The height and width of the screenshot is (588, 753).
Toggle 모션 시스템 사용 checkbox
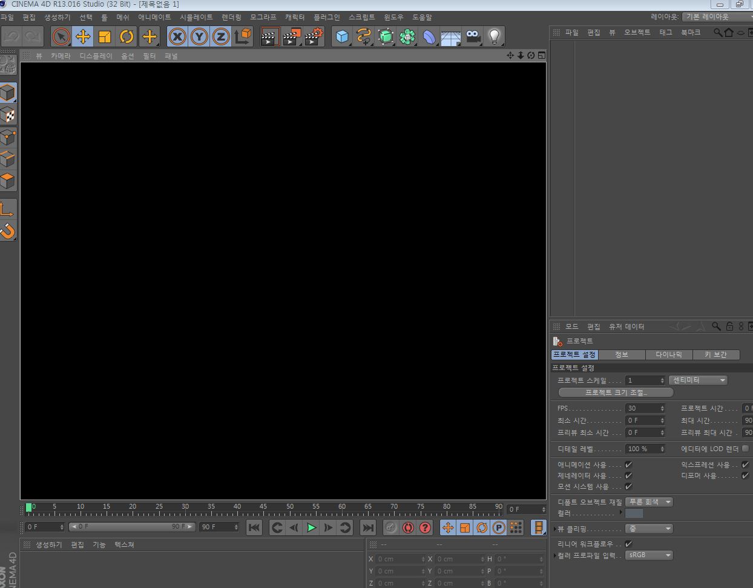coord(628,486)
